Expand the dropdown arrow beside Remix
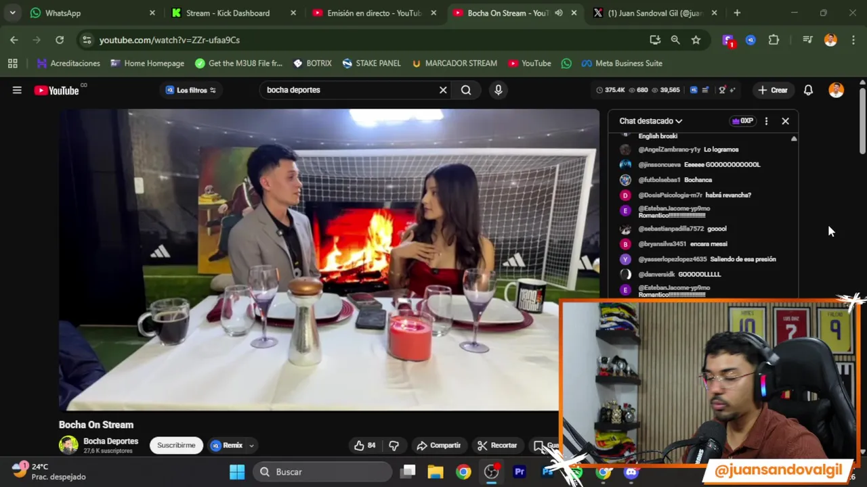867x487 pixels. [x=251, y=445]
